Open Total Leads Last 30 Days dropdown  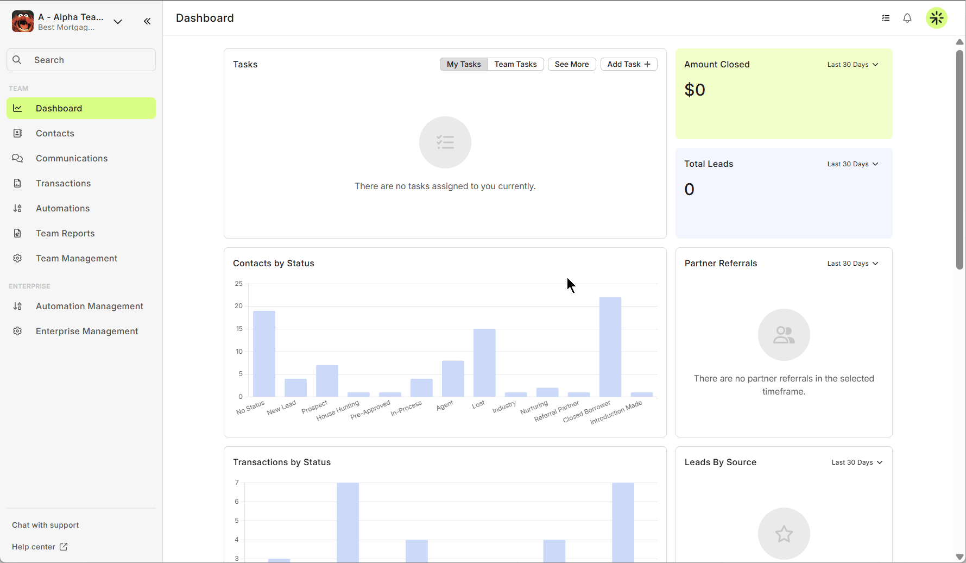(853, 164)
